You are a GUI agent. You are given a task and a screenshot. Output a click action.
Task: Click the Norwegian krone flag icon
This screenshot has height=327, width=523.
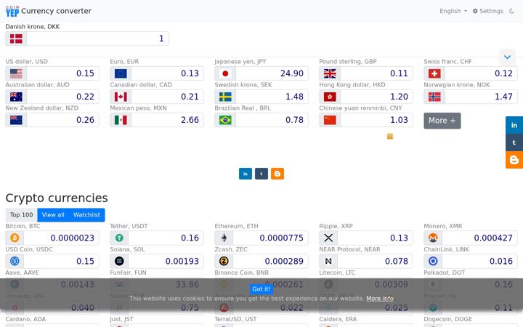coord(434,97)
